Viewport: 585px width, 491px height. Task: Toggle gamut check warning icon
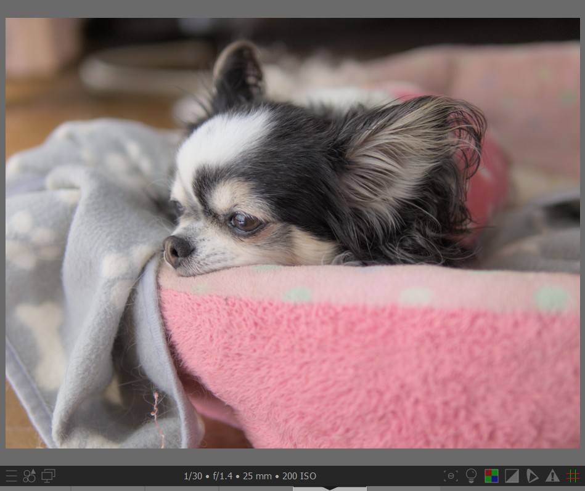[x=552, y=476]
